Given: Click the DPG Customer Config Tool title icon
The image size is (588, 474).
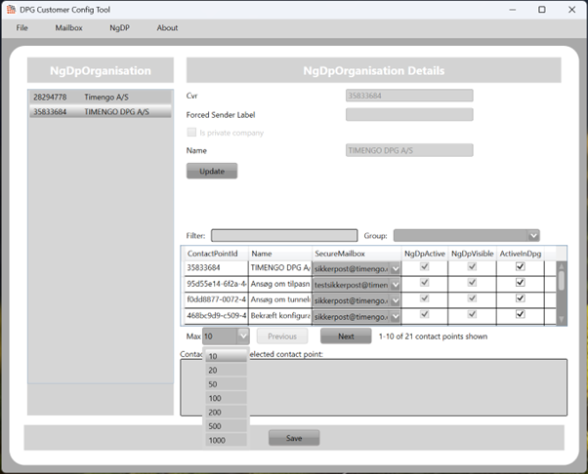Looking at the screenshot, I should pyautogui.click(x=11, y=9).
